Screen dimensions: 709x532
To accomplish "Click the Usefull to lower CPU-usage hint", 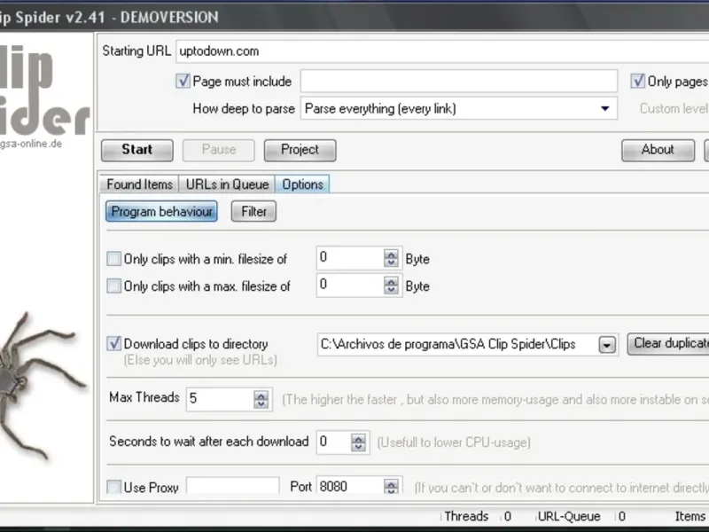I will [454, 442].
